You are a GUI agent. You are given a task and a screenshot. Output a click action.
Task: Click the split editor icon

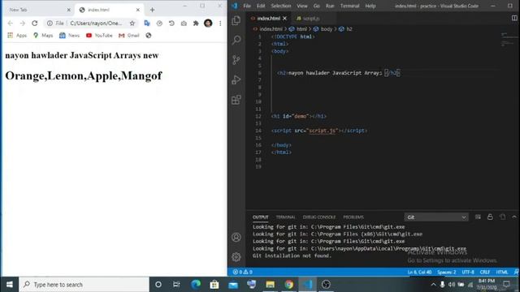[514, 18]
